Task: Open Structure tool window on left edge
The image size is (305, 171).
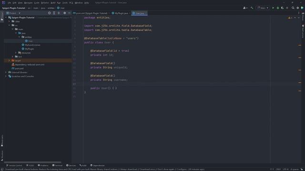Action: [2, 156]
